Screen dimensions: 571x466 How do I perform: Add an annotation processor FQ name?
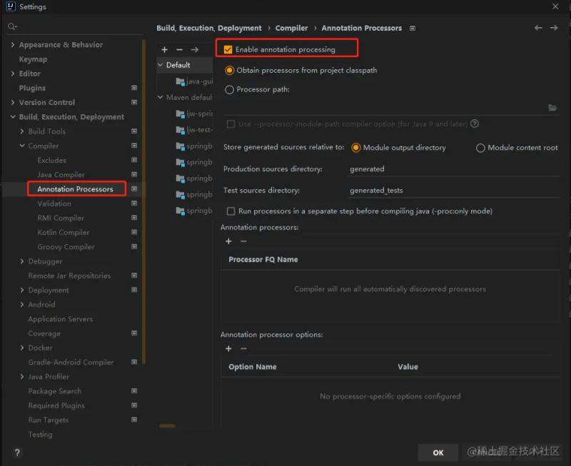[228, 241]
